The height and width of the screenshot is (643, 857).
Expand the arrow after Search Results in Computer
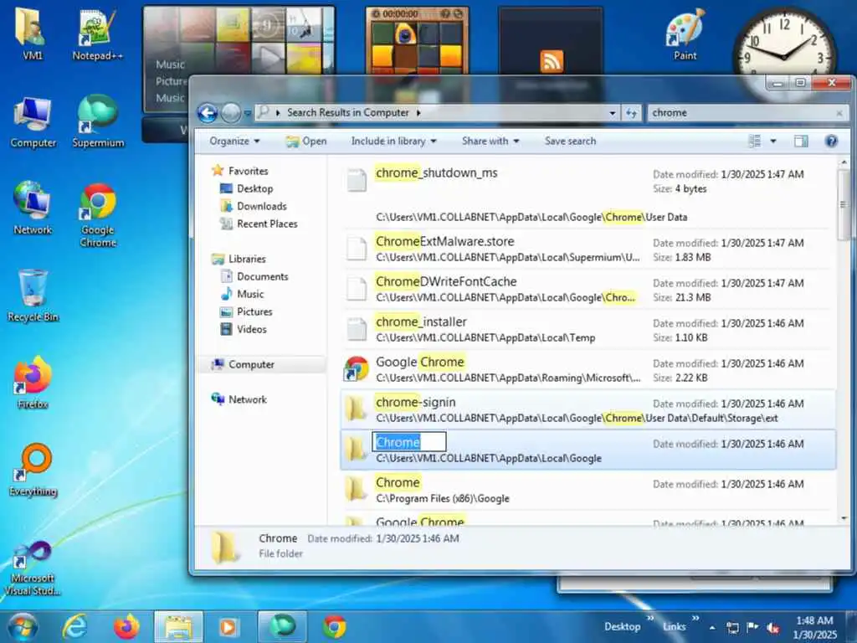(418, 113)
